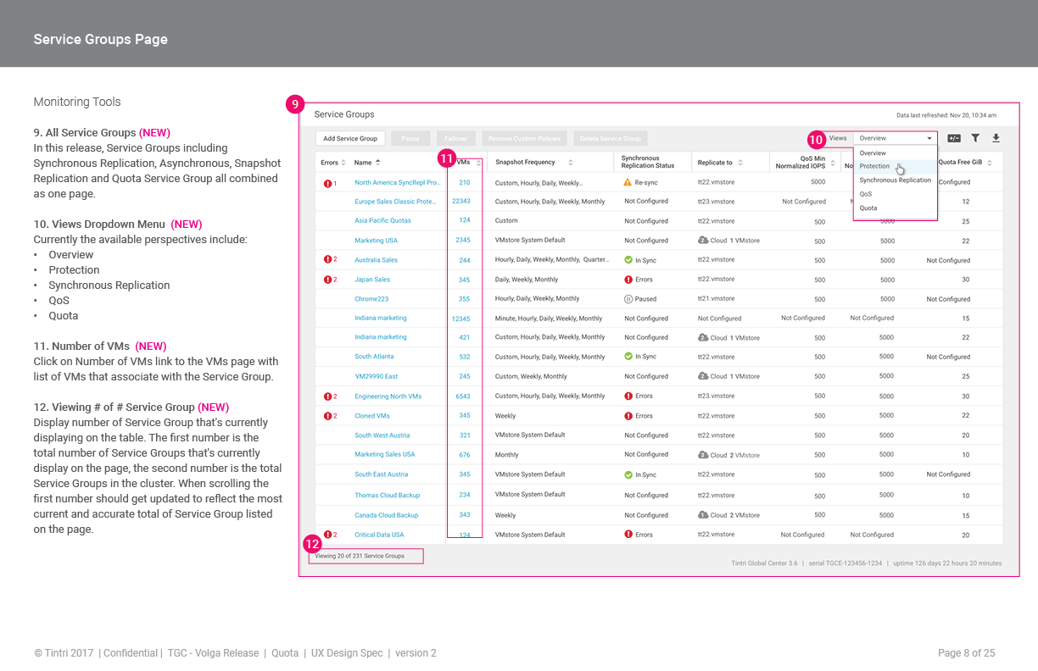The image size is (1038, 671).
Task: Click the error icon in North America SyncRepl row
Action: point(327,183)
